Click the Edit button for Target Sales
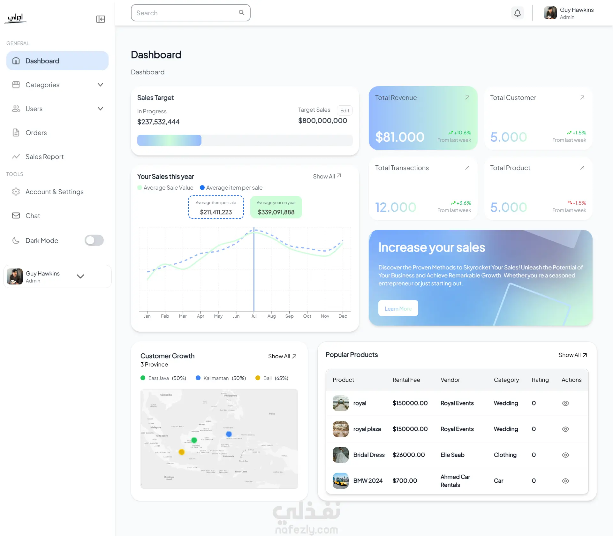The height and width of the screenshot is (536, 613). [x=344, y=110]
